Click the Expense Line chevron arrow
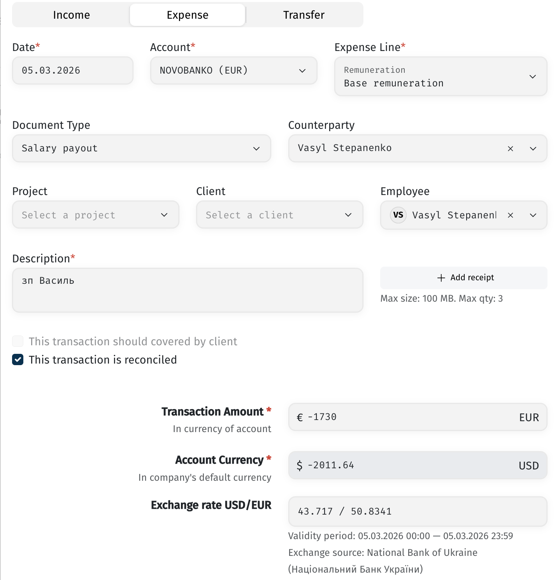Viewport: 558px width, 580px height. pyautogui.click(x=533, y=77)
